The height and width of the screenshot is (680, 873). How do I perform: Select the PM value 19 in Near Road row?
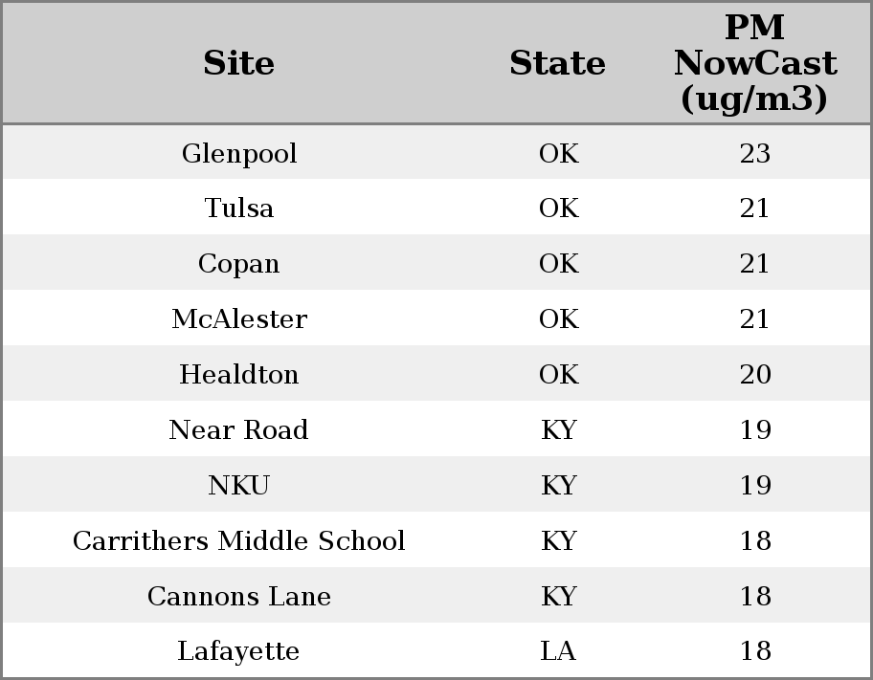click(x=754, y=430)
